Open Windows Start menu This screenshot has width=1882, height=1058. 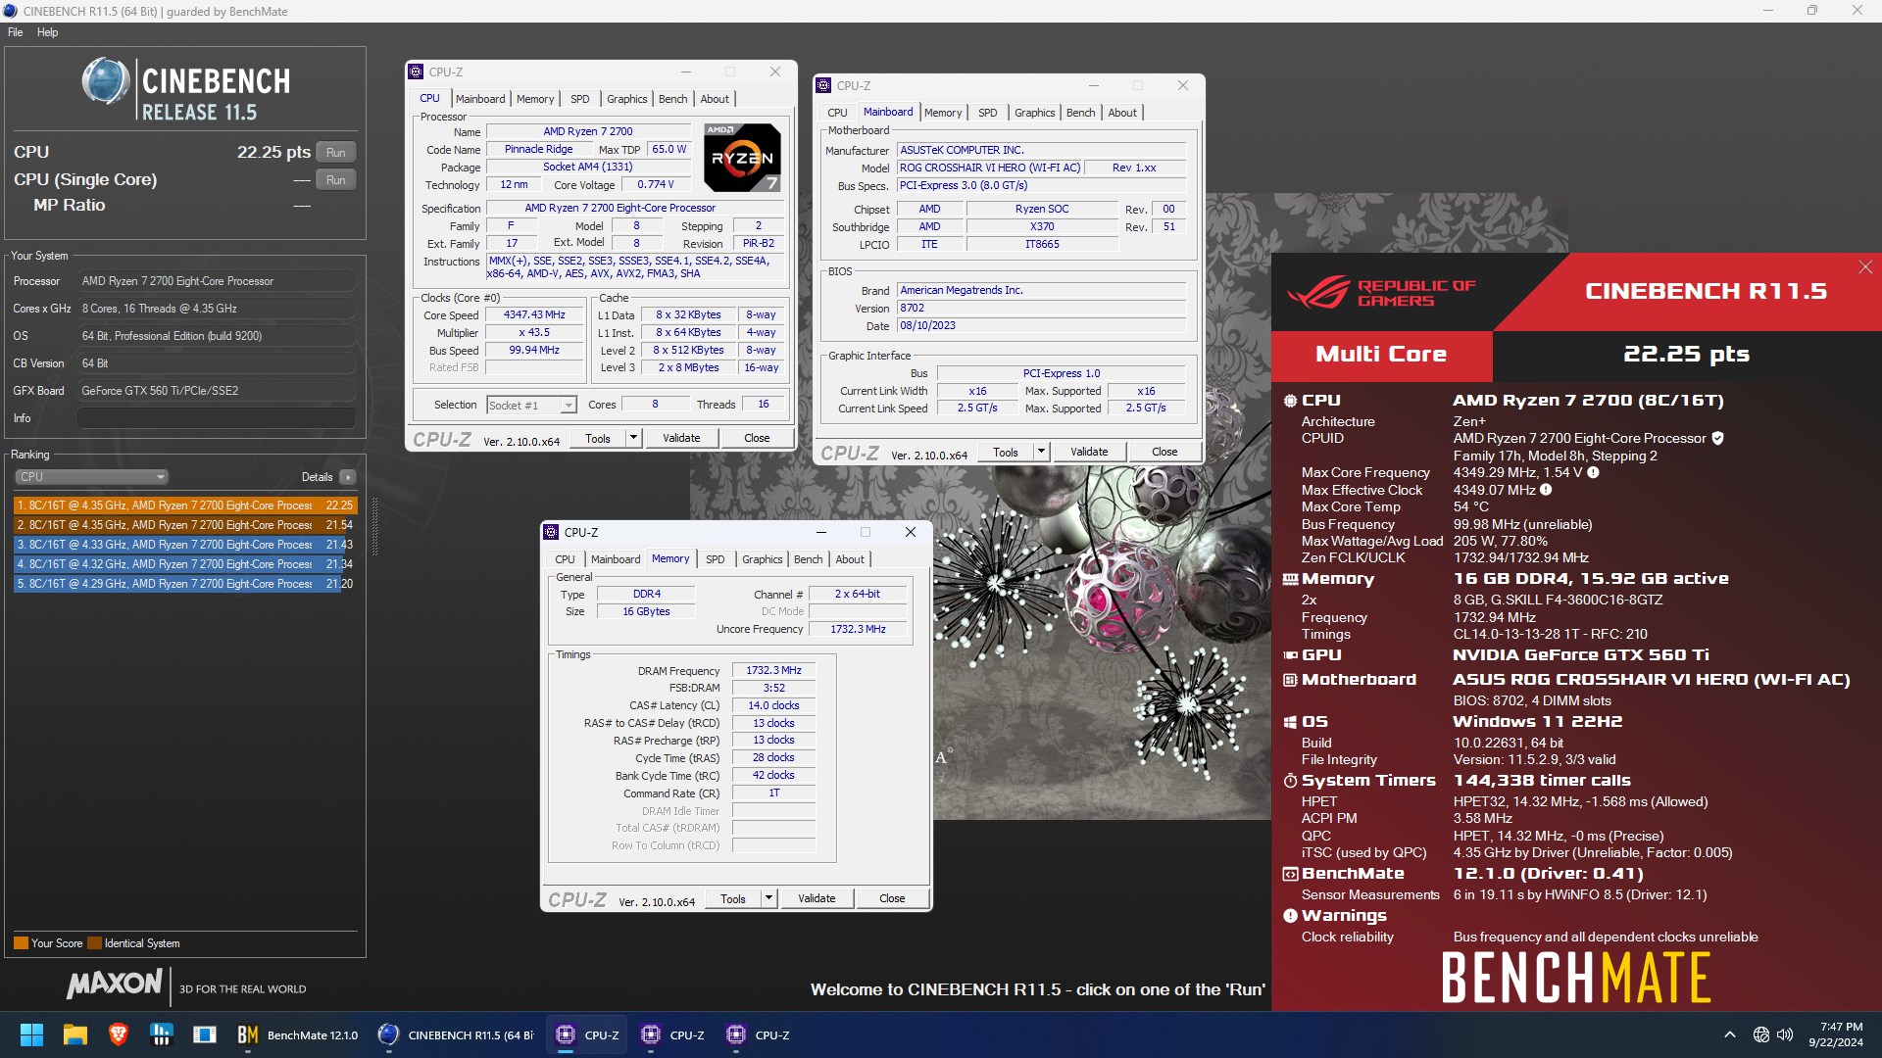pos(31,1034)
